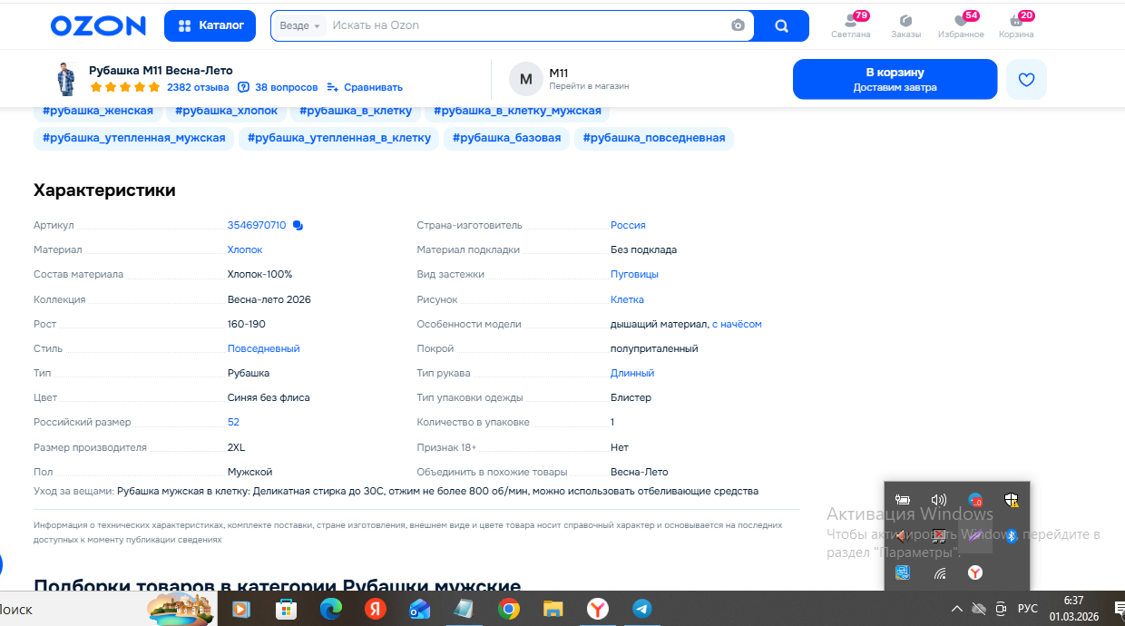Open Outlook taskbar icon
1125x626 pixels.
(419, 609)
